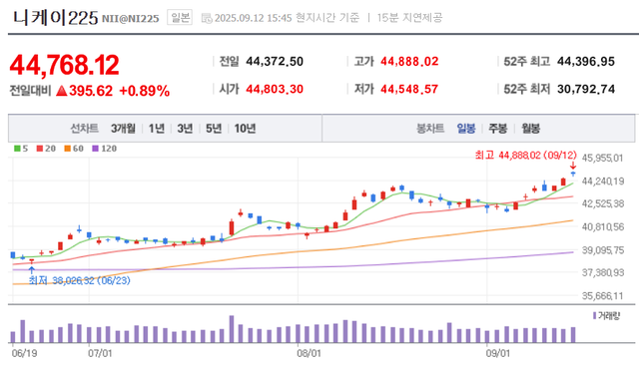Screen dimensions: 639x366
Task: Click the 저가 low value 44,548.57
Action: 409,89
